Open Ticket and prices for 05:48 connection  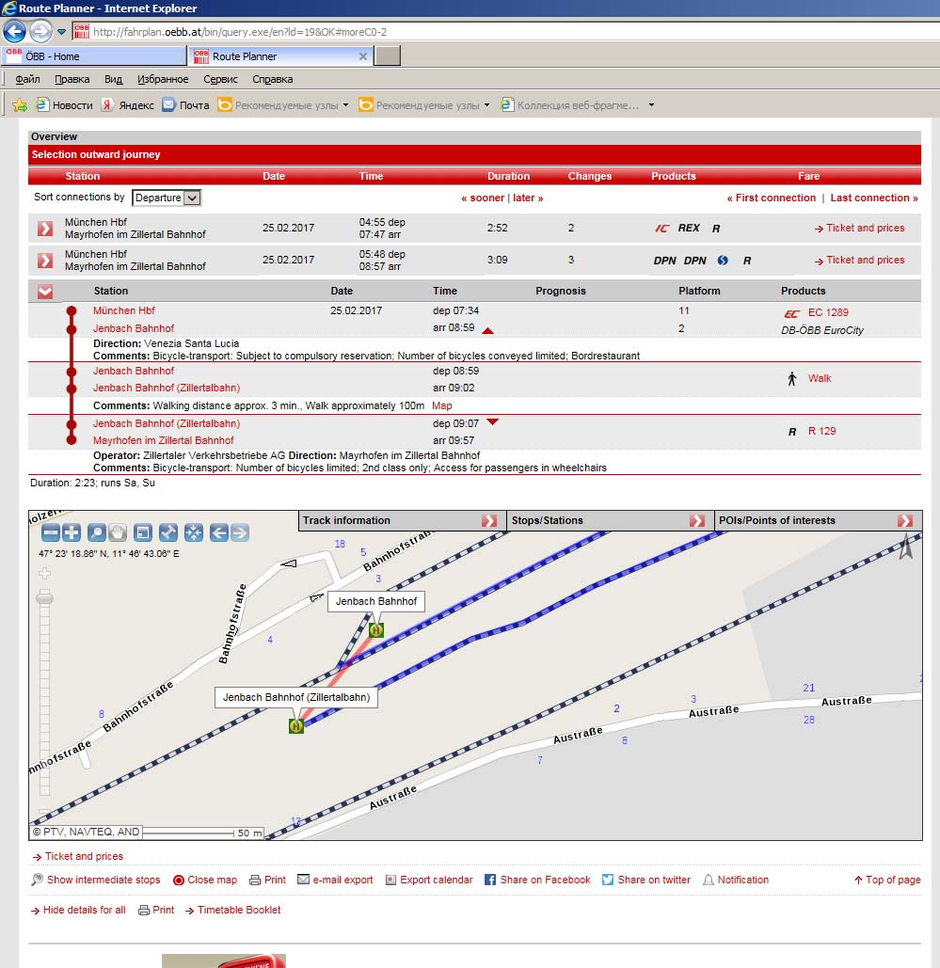point(859,260)
